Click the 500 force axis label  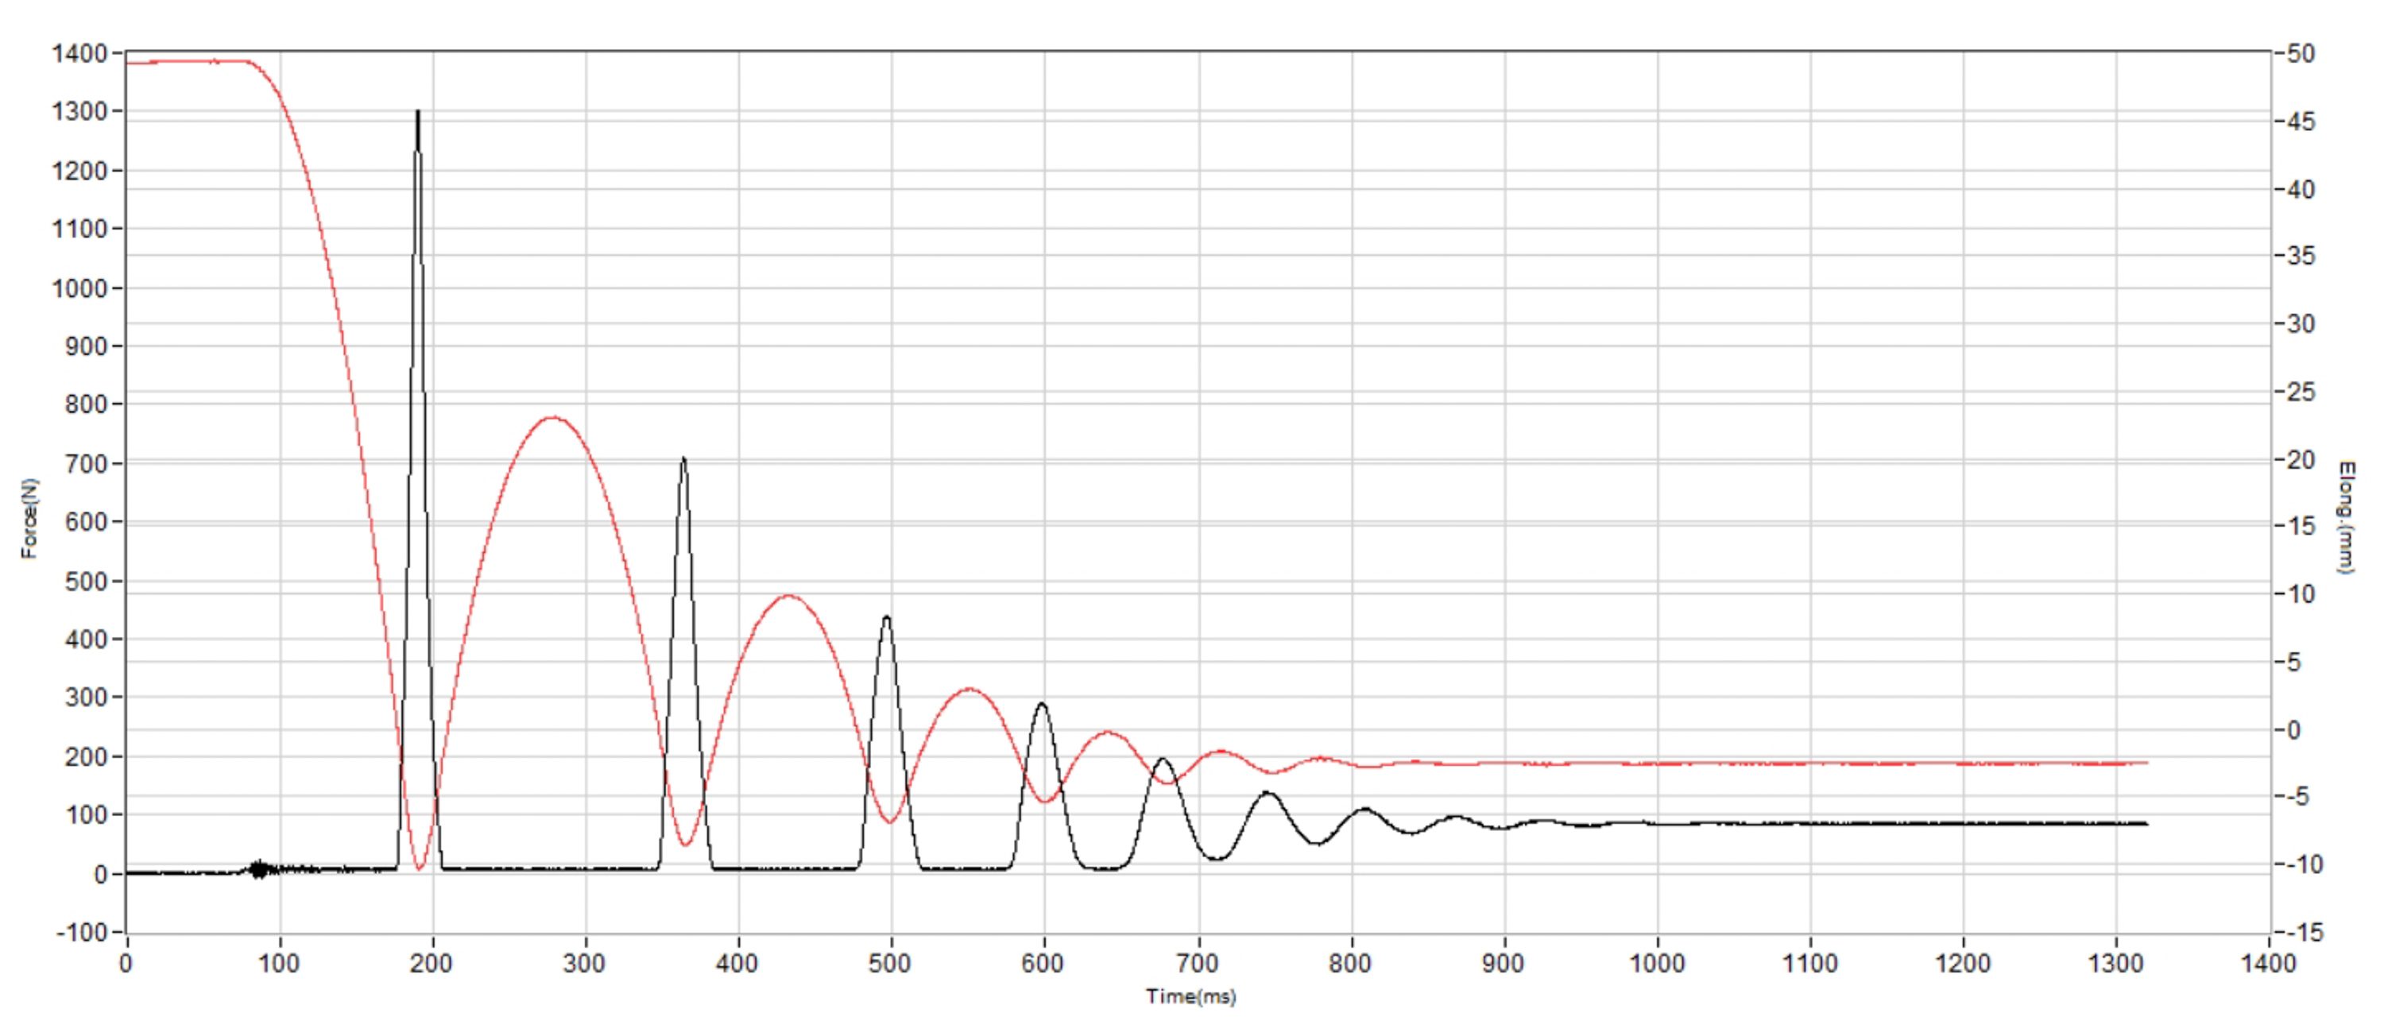pos(86,582)
